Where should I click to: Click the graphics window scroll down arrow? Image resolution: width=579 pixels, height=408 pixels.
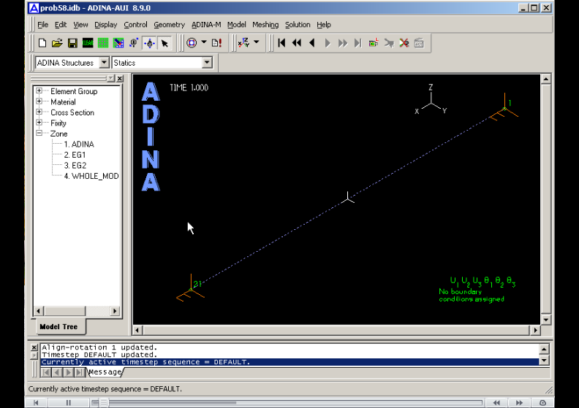point(546,320)
